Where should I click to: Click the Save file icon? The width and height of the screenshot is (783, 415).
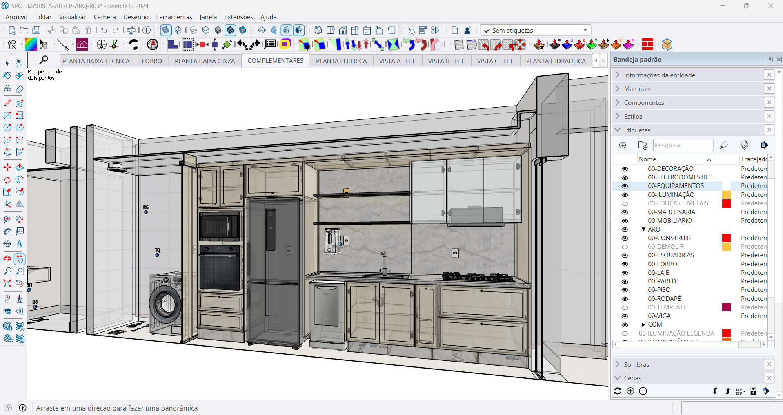pos(36,30)
